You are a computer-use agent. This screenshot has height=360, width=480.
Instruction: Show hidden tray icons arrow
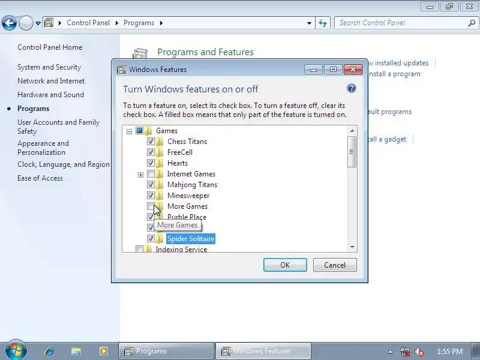click(x=390, y=352)
